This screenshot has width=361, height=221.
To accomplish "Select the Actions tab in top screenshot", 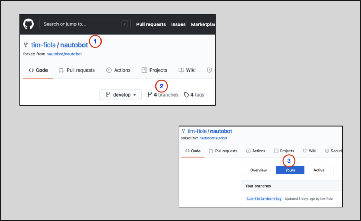I will point(118,70).
